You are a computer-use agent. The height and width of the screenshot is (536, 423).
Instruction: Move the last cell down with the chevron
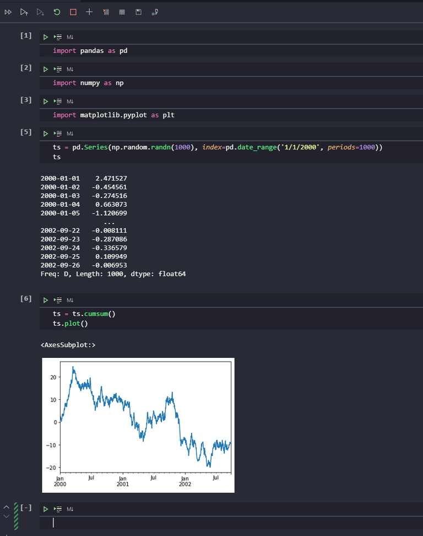tap(6, 516)
